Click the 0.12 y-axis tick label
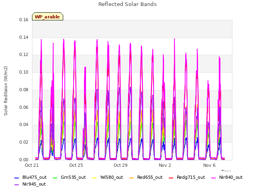This screenshot has height=192, width=256. tap(24, 54)
